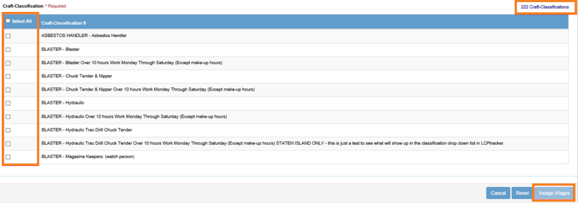Image resolution: width=578 pixels, height=203 pixels.
Task: Click the BLASTER - Hydraulic row text
Action: pyautogui.click(x=63, y=103)
